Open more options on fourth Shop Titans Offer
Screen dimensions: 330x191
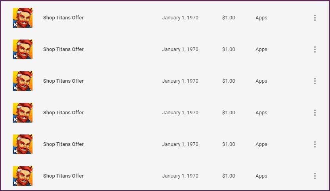pyautogui.click(x=315, y=113)
